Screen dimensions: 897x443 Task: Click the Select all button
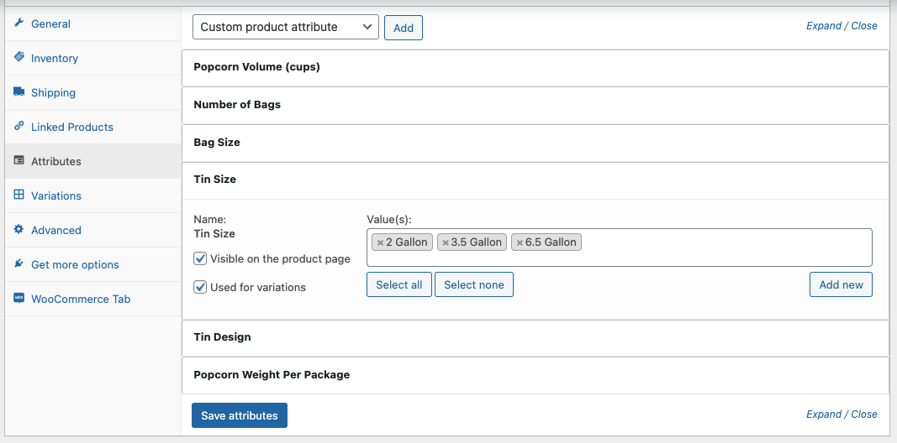point(399,285)
